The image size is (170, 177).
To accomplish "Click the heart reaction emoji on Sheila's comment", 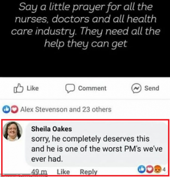I will pos(150,169).
